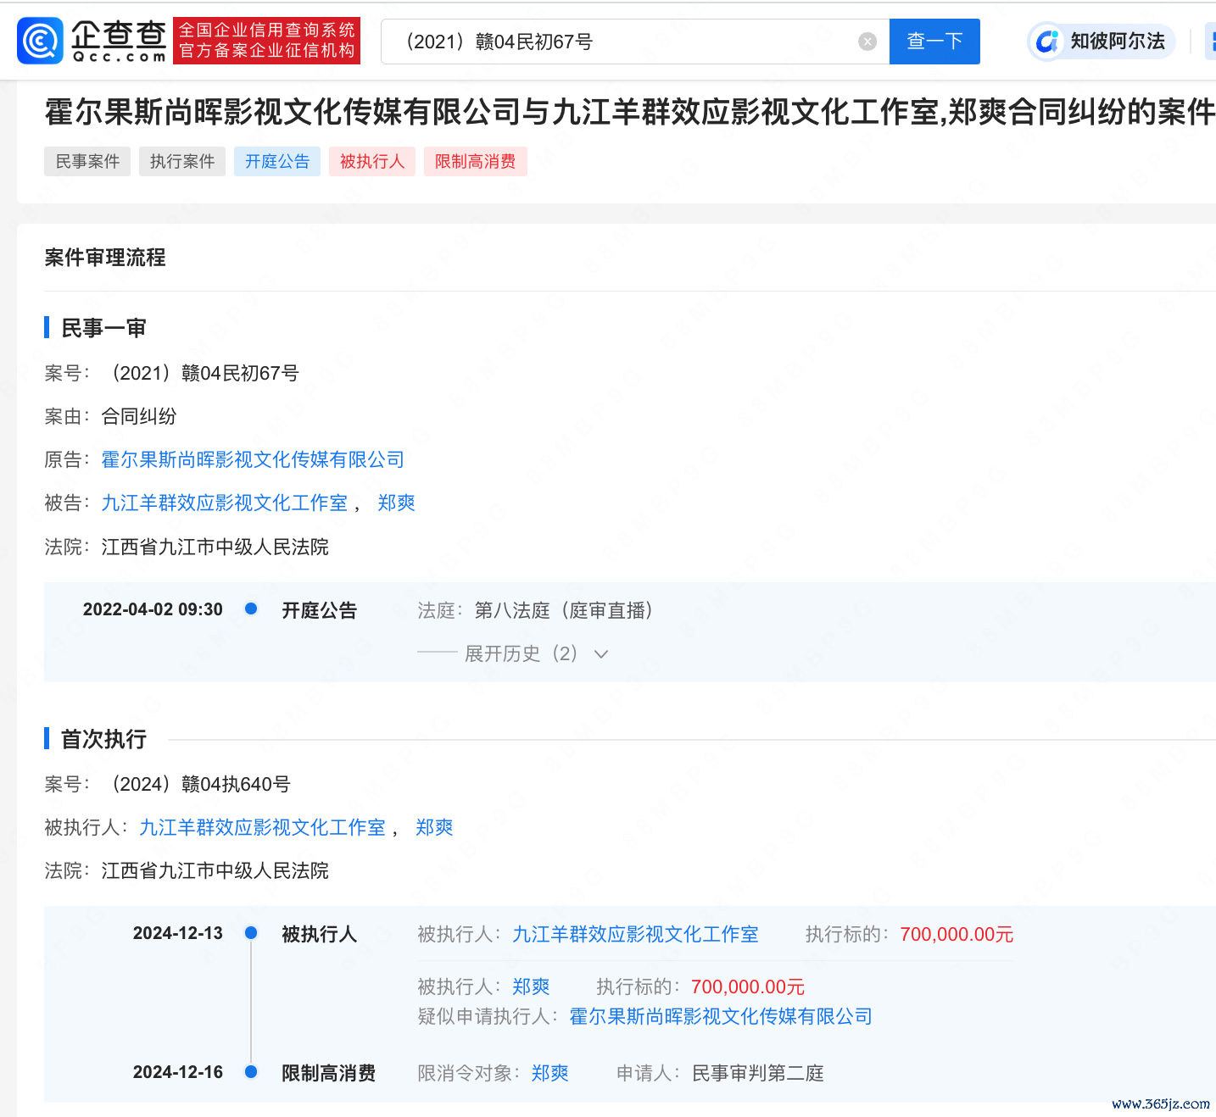Click case number （2024）赣04执640号
Image resolution: width=1216 pixels, height=1117 pixels.
tap(198, 784)
